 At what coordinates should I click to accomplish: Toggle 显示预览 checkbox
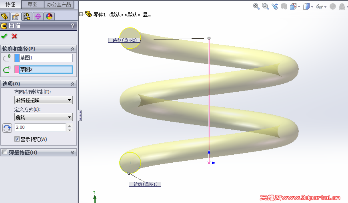click(x=17, y=139)
